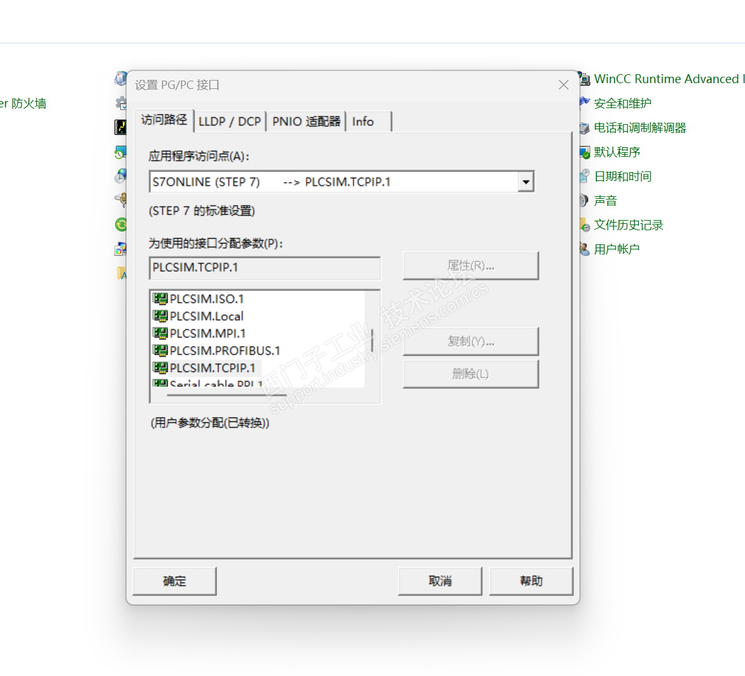Click the network card icon of PLCSIM.ISO.1
This screenshot has width=745, height=676.
pyautogui.click(x=160, y=298)
